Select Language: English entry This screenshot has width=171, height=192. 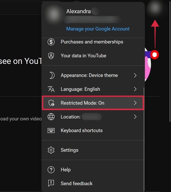click(x=93, y=89)
